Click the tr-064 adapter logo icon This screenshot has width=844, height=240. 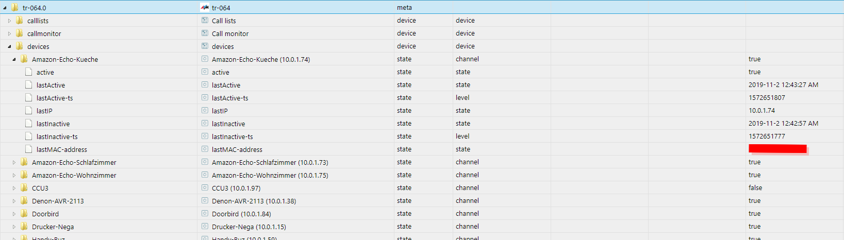pyautogui.click(x=205, y=8)
